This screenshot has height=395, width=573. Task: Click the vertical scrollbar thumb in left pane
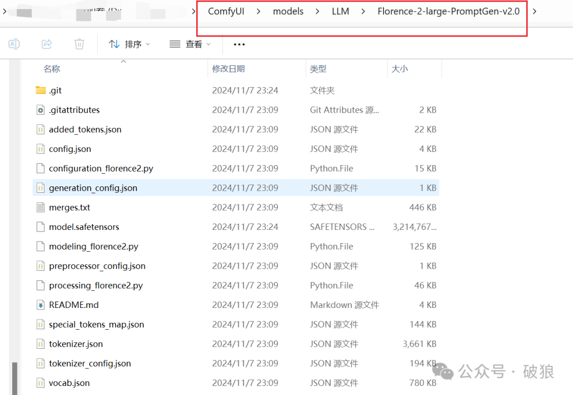click(15, 379)
